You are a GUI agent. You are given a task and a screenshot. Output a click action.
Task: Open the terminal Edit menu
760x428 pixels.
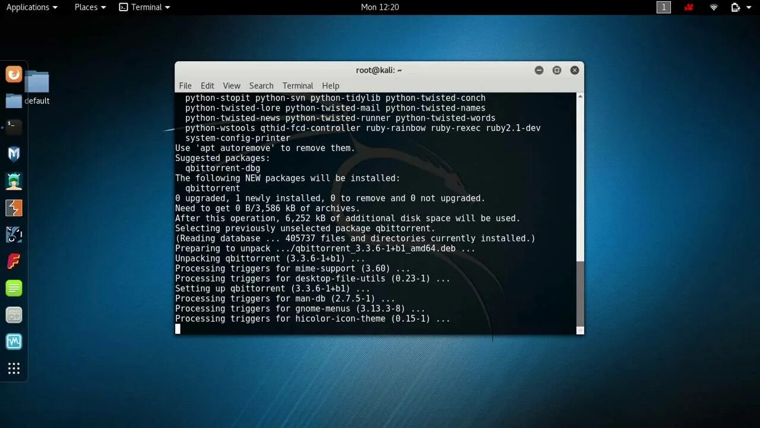pyautogui.click(x=207, y=86)
